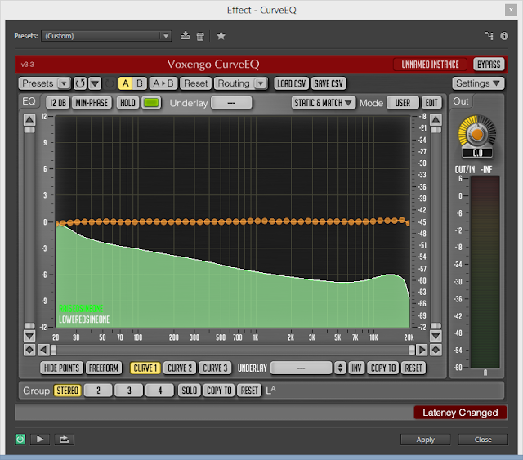This screenshot has height=460, width=523.
Task: Open the plugin Presets dropdown
Action: click(x=44, y=83)
